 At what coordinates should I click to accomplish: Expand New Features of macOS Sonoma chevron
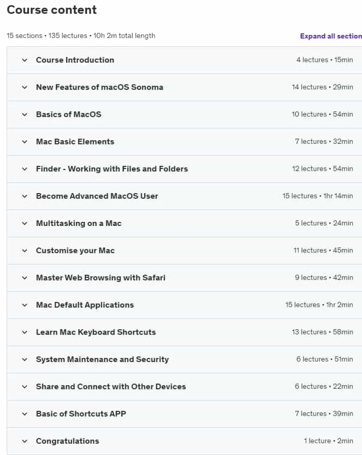coord(25,87)
